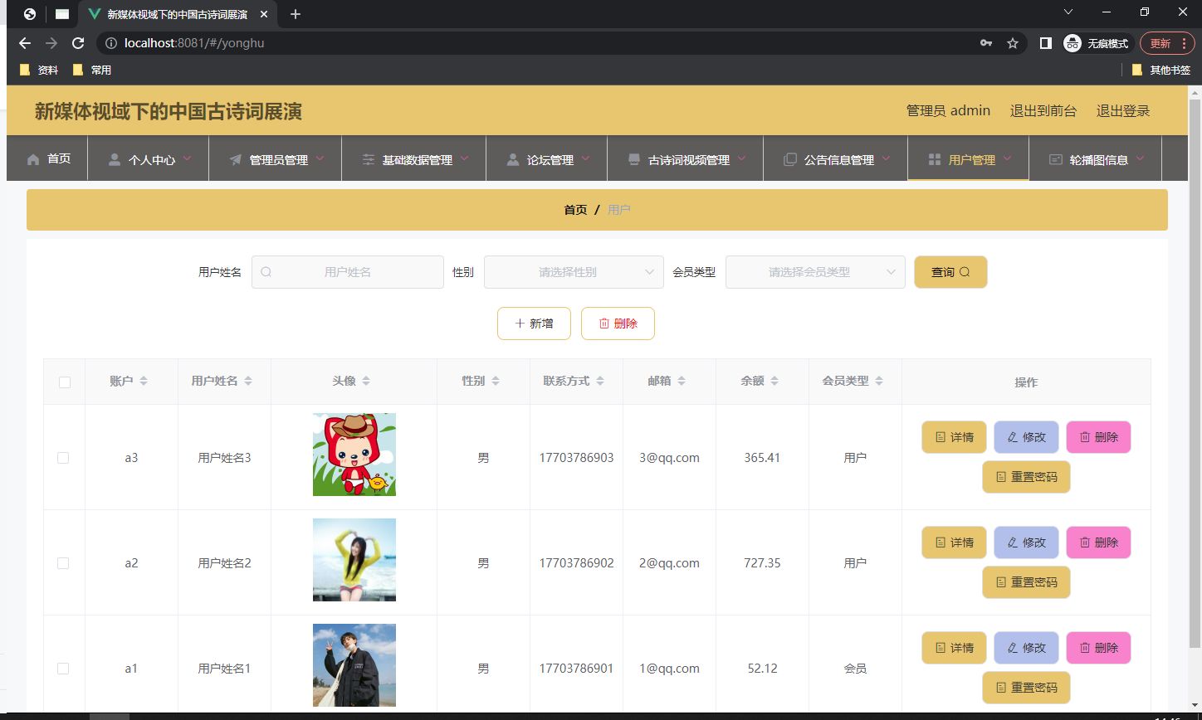Click the trash icon on the top 删除 button

[605, 324]
